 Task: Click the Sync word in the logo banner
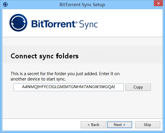click(x=88, y=25)
